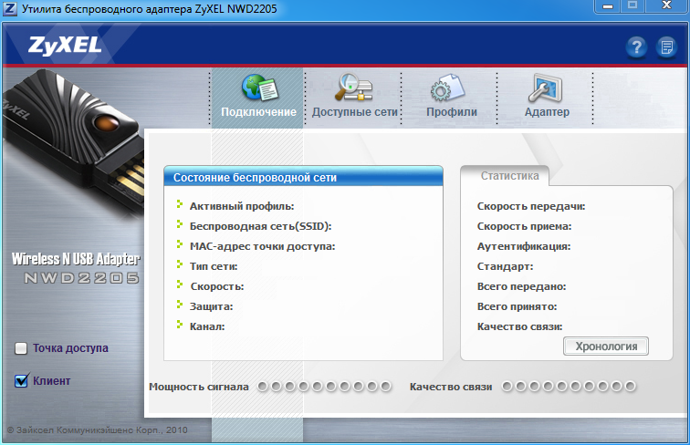The width and height of the screenshot is (690, 445).
Task: Click the Канал label
Action: coord(207,326)
